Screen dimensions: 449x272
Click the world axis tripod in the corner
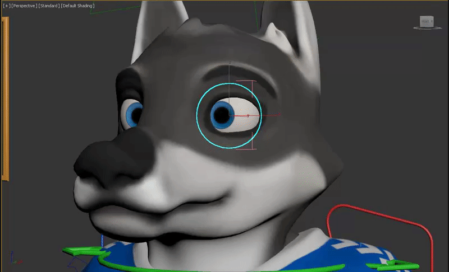(x=16, y=258)
